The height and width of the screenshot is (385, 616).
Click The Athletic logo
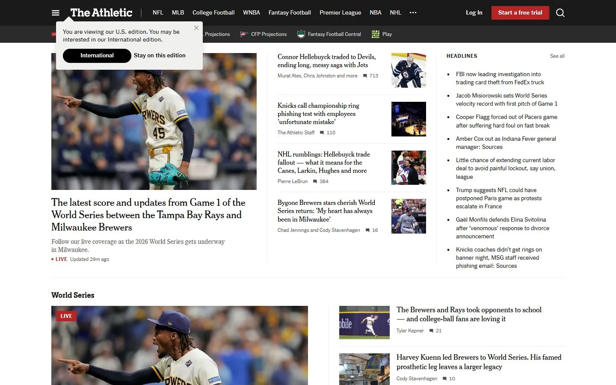point(101,13)
